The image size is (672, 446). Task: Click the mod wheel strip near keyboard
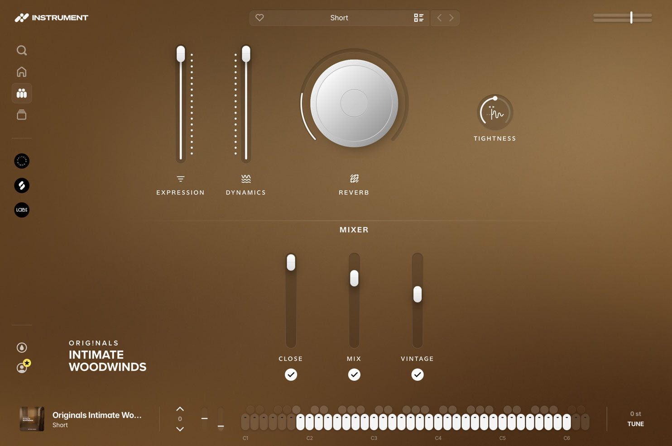coord(221,419)
